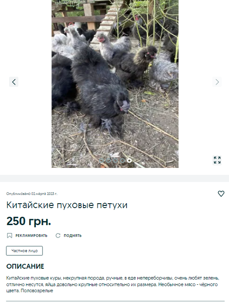Jump to the third photo indicator dot

tap(115, 160)
